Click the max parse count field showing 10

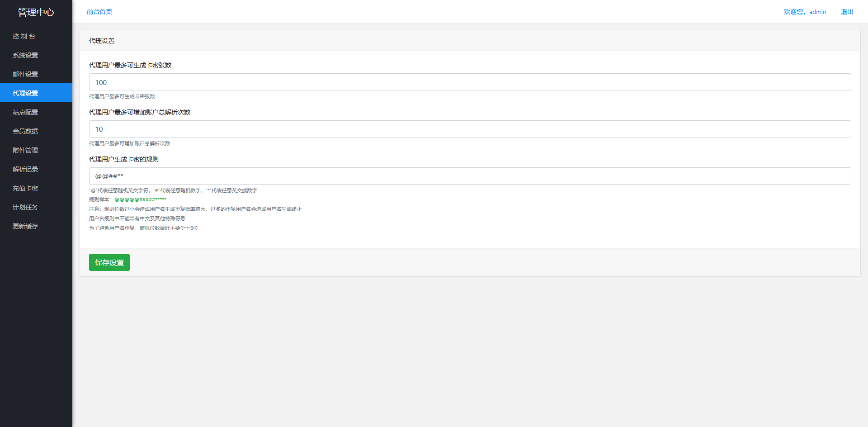click(470, 129)
